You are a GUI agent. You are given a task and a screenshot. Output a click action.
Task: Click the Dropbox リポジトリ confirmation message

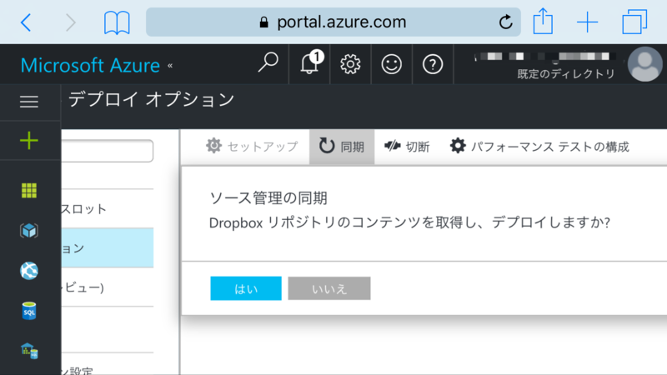tap(409, 222)
